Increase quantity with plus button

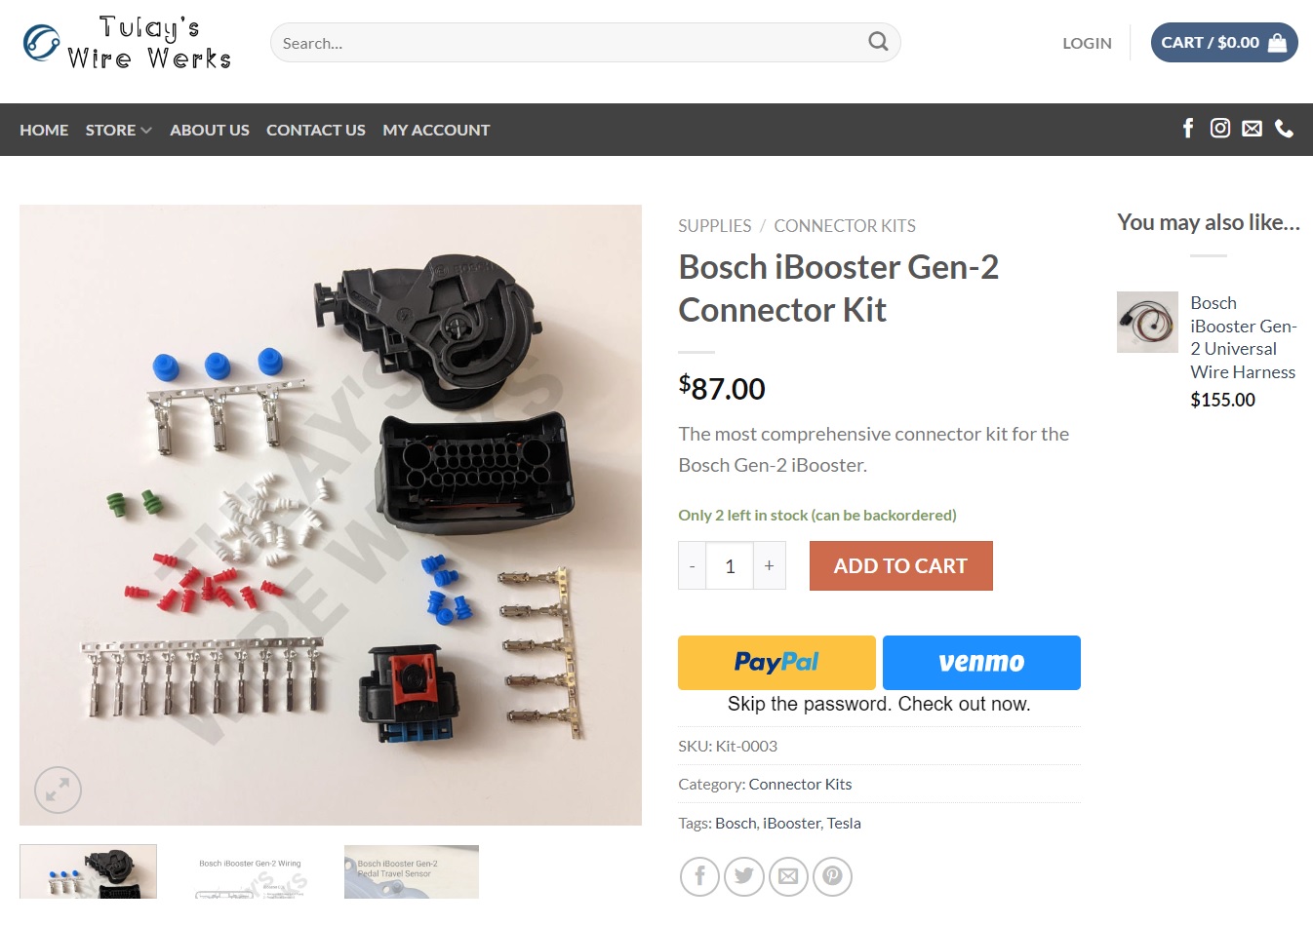(x=769, y=565)
